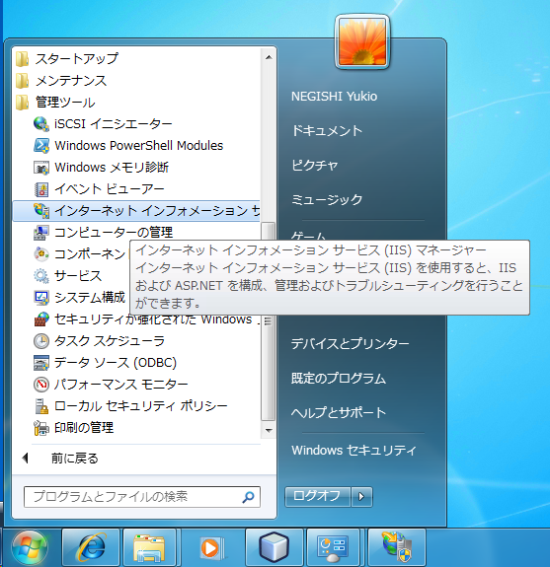The image size is (550, 567).
Task: Click the Windows Start orb
Action: click(30, 548)
